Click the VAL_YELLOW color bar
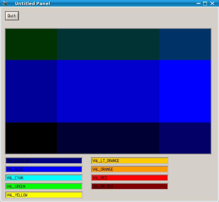 pos(44,195)
